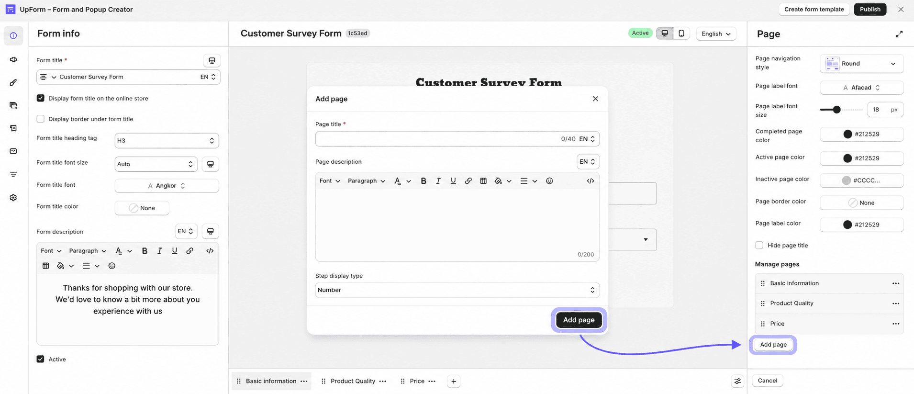Check Hide page title option

click(x=759, y=245)
